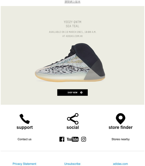Click the store finder map pin icon
The height and width of the screenshot is (166, 145).
tap(120, 119)
